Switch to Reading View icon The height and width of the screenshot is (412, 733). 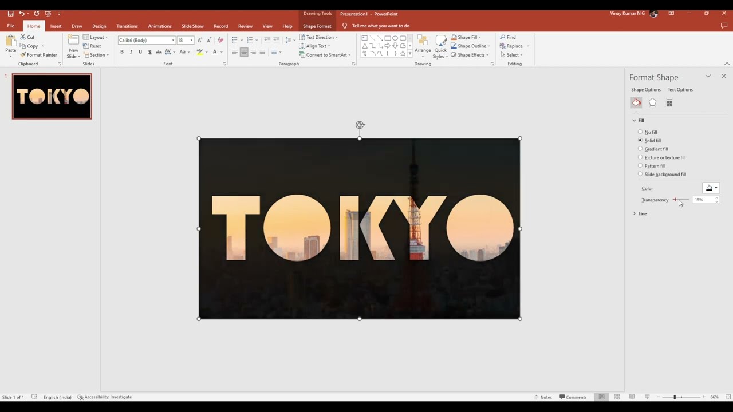coord(632,397)
